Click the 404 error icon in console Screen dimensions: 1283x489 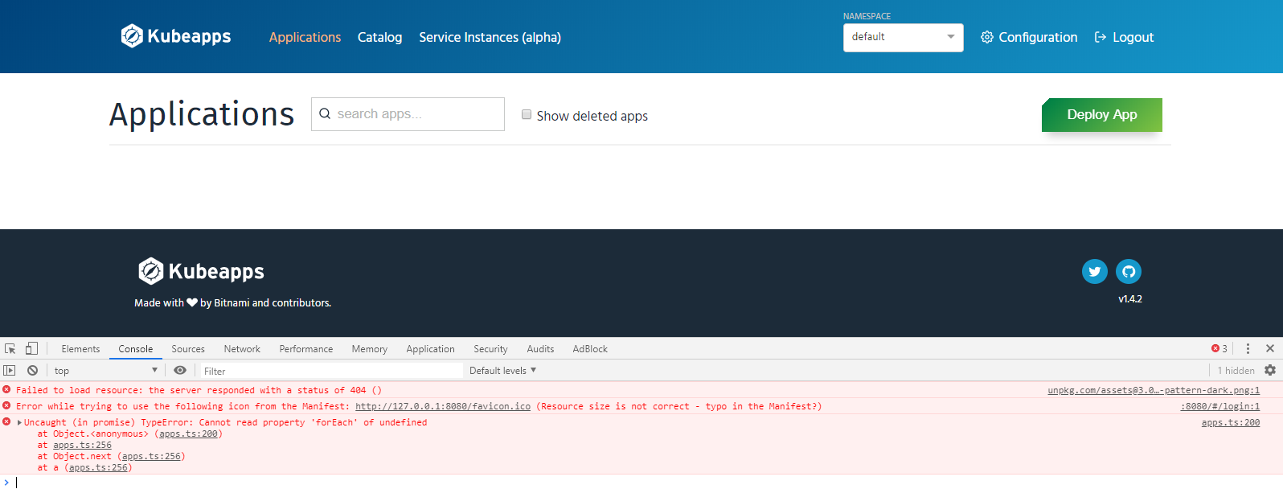(6, 389)
